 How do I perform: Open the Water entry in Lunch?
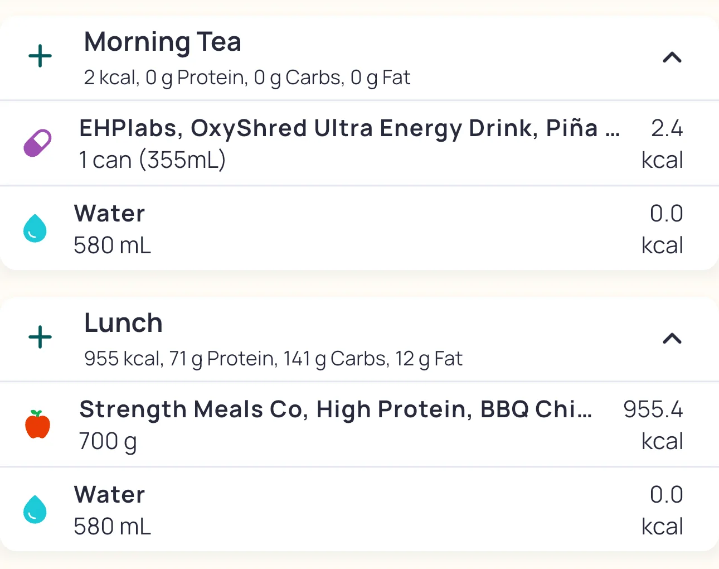(x=110, y=495)
